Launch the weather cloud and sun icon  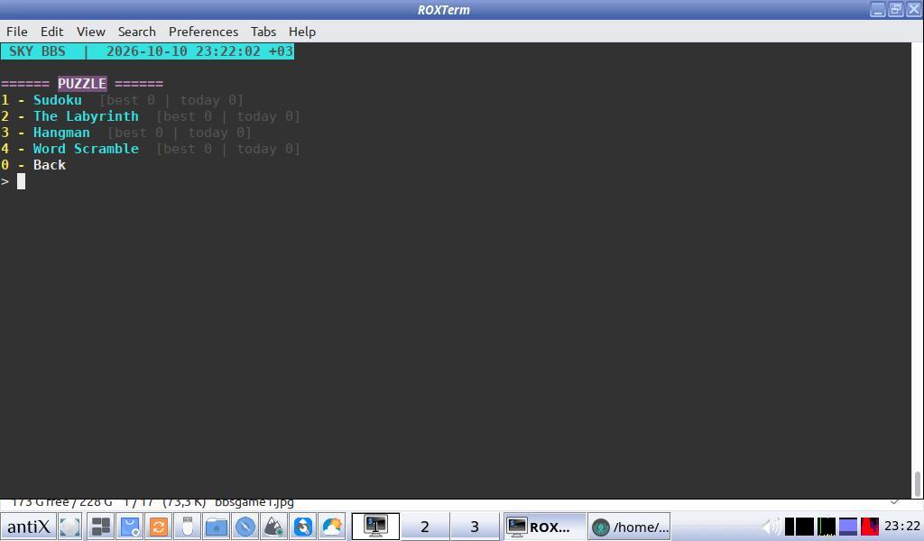click(x=332, y=527)
